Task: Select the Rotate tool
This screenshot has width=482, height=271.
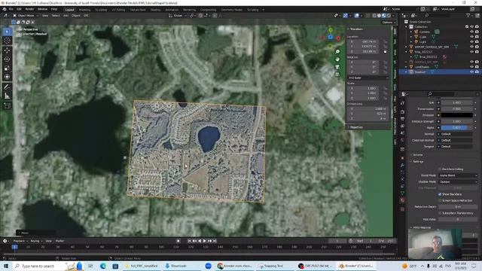Action: (x=8, y=59)
